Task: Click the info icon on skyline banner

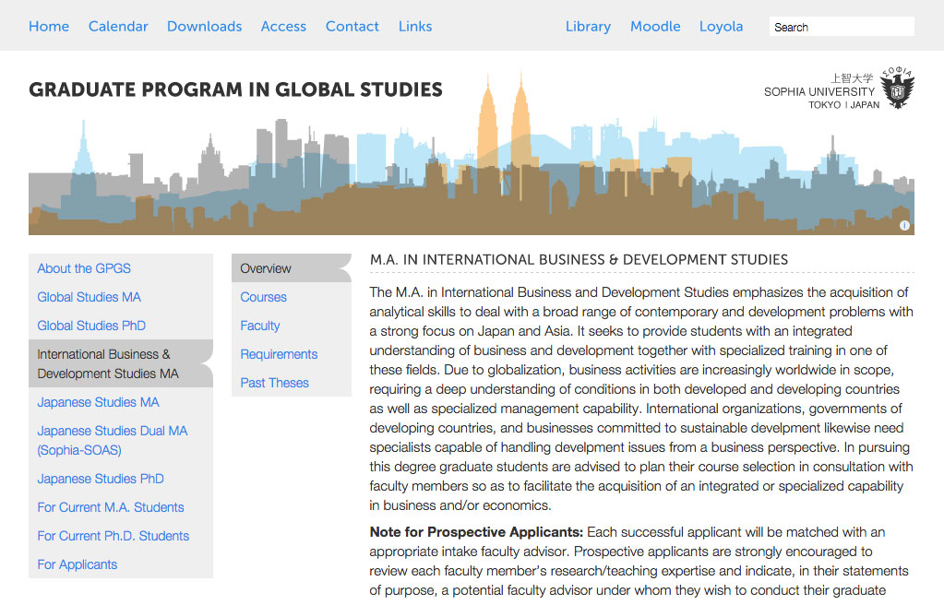Action: click(904, 226)
